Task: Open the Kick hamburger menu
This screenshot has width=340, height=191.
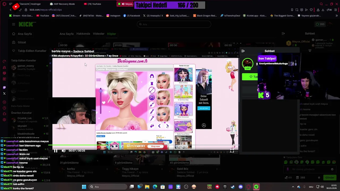Action: [14, 24]
